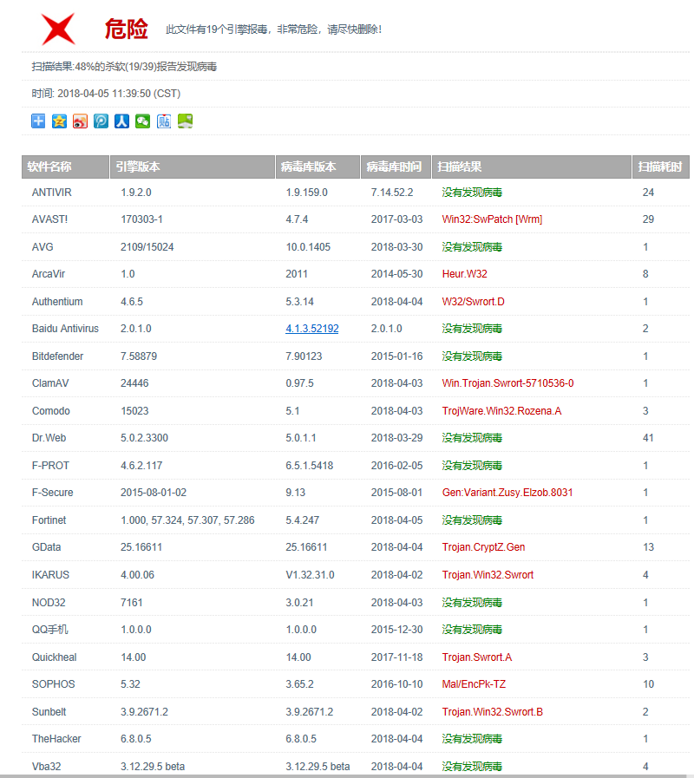The height and width of the screenshot is (778, 694).
Task: Select Quickheal software name
Action: pos(54,657)
